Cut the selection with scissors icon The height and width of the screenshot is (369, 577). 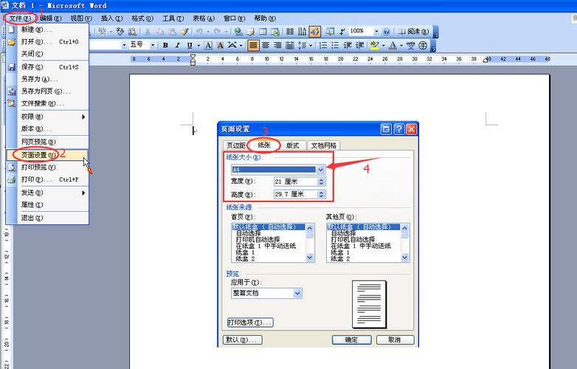[x=147, y=32]
